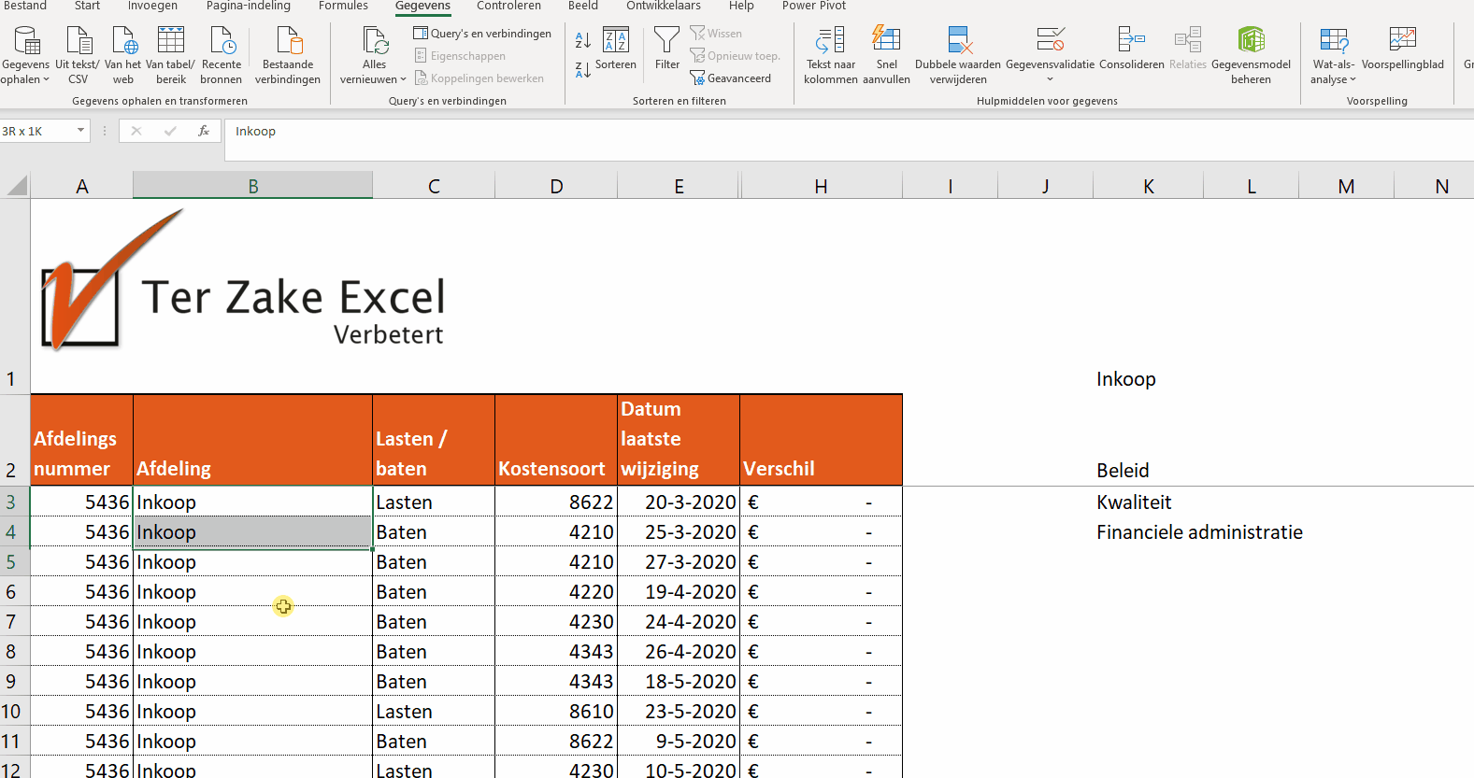Click the Afdeling header cell

(x=252, y=440)
